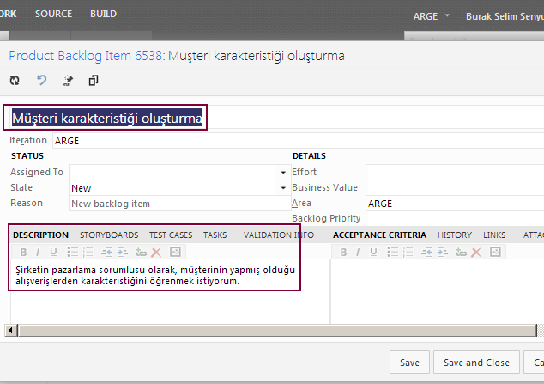Screen dimensions: 544x384
Task: Insert image in the Description editor
Action: (x=175, y=252)
